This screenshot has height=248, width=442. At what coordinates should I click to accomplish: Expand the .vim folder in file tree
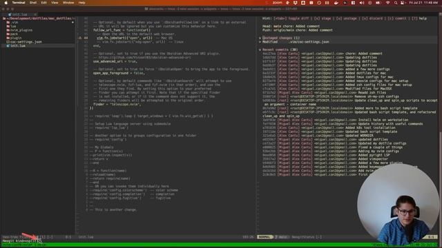[15, 22]
